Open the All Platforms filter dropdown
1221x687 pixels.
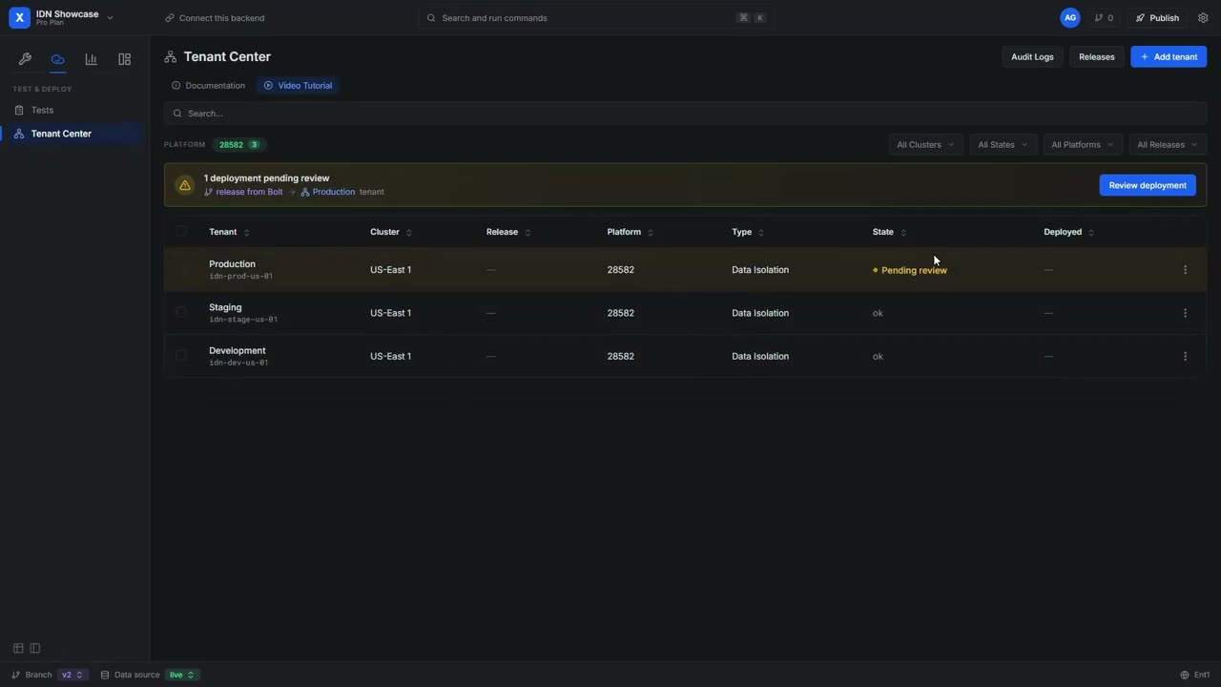(1082, 145)
